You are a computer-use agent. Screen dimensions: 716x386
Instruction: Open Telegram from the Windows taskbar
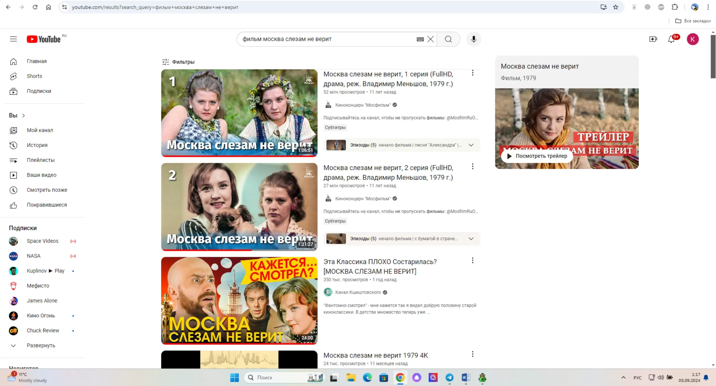[449, 378]
